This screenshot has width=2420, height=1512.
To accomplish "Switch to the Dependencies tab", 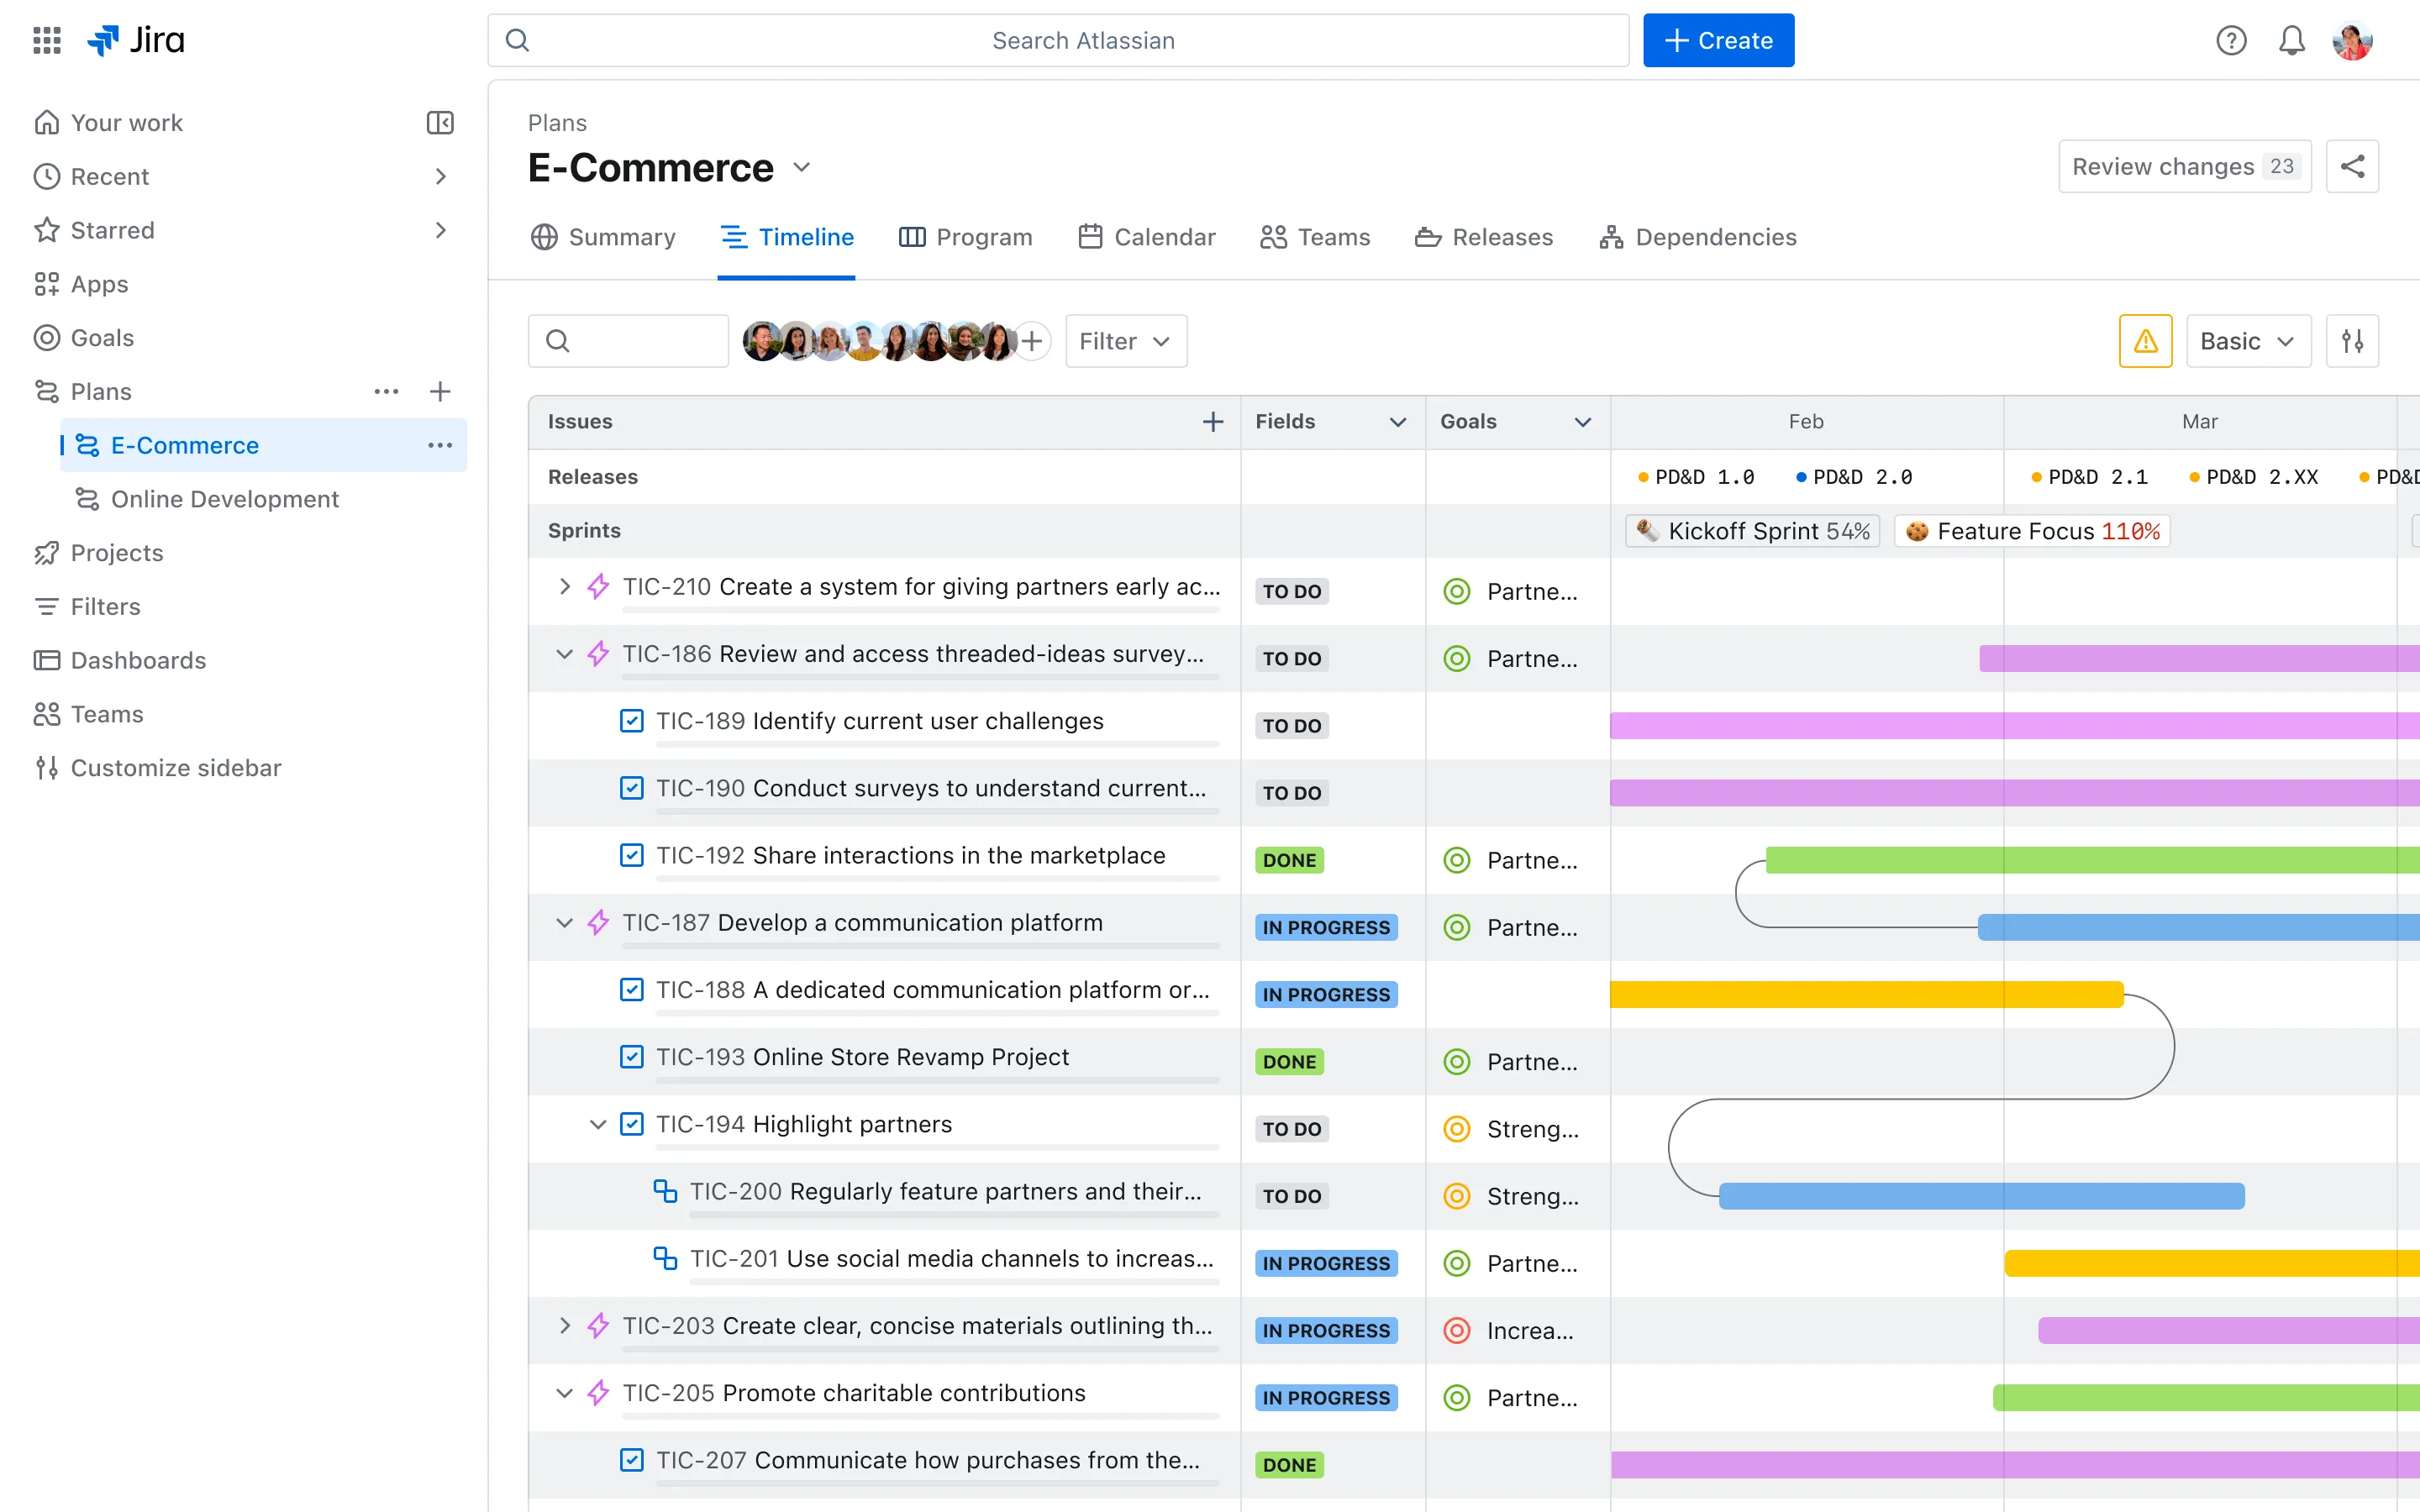I will tap(1697, 237).
